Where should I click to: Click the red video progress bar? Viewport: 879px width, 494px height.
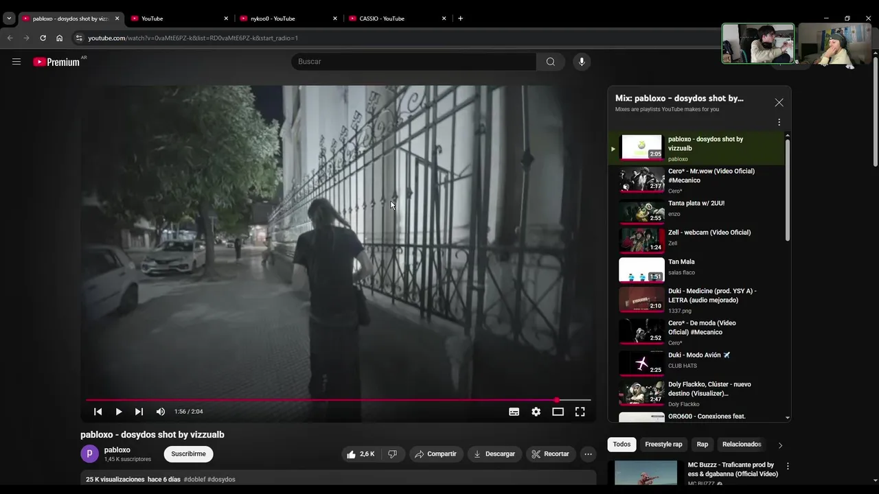tap(338, 400)
